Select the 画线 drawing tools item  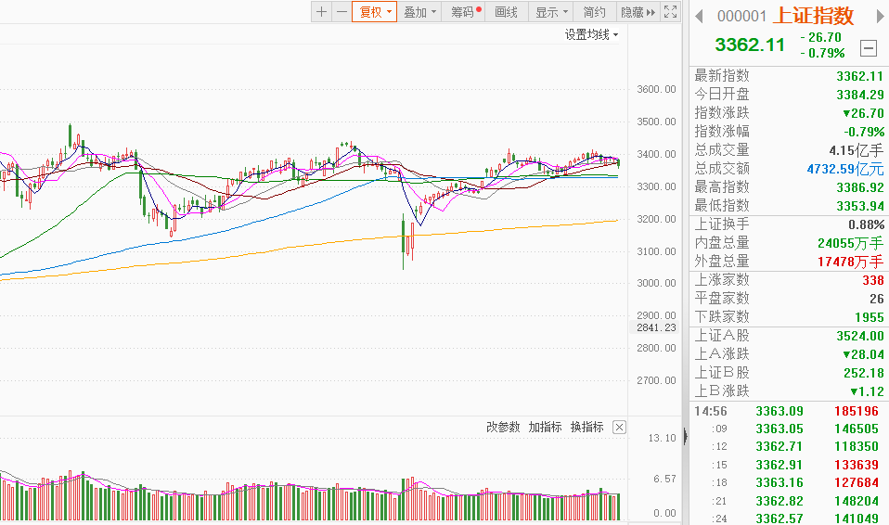(x=506, y=12)
